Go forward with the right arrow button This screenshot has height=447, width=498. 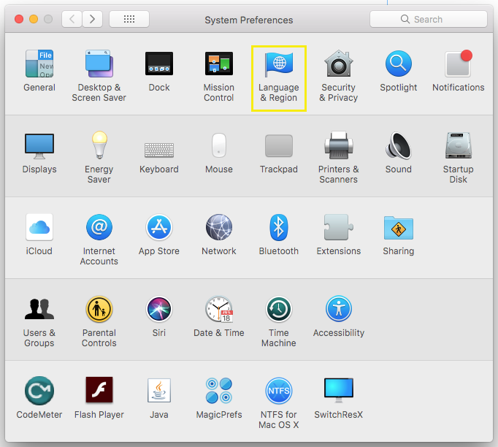93,19
